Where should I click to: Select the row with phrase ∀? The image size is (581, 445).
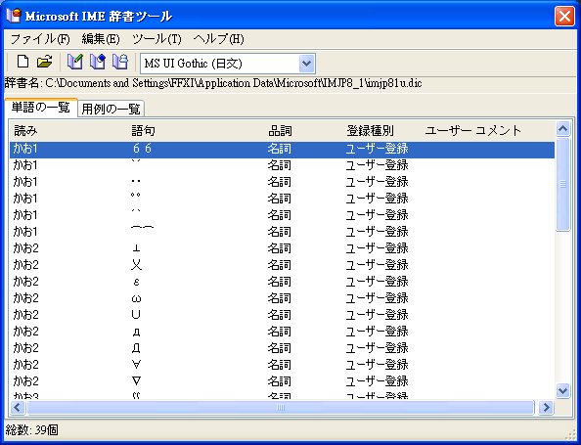tap(282, 365)
